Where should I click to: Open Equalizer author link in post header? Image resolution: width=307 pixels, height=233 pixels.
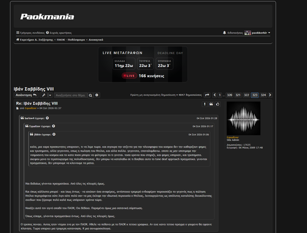31,108
